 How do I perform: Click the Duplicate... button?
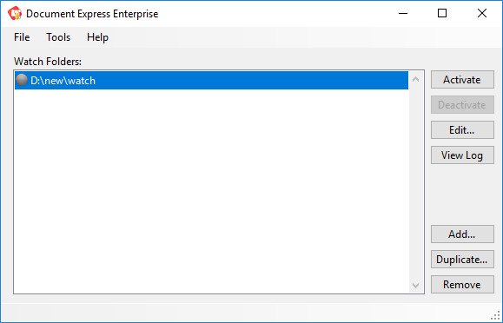pyautogui.click(x=462, y=259)
